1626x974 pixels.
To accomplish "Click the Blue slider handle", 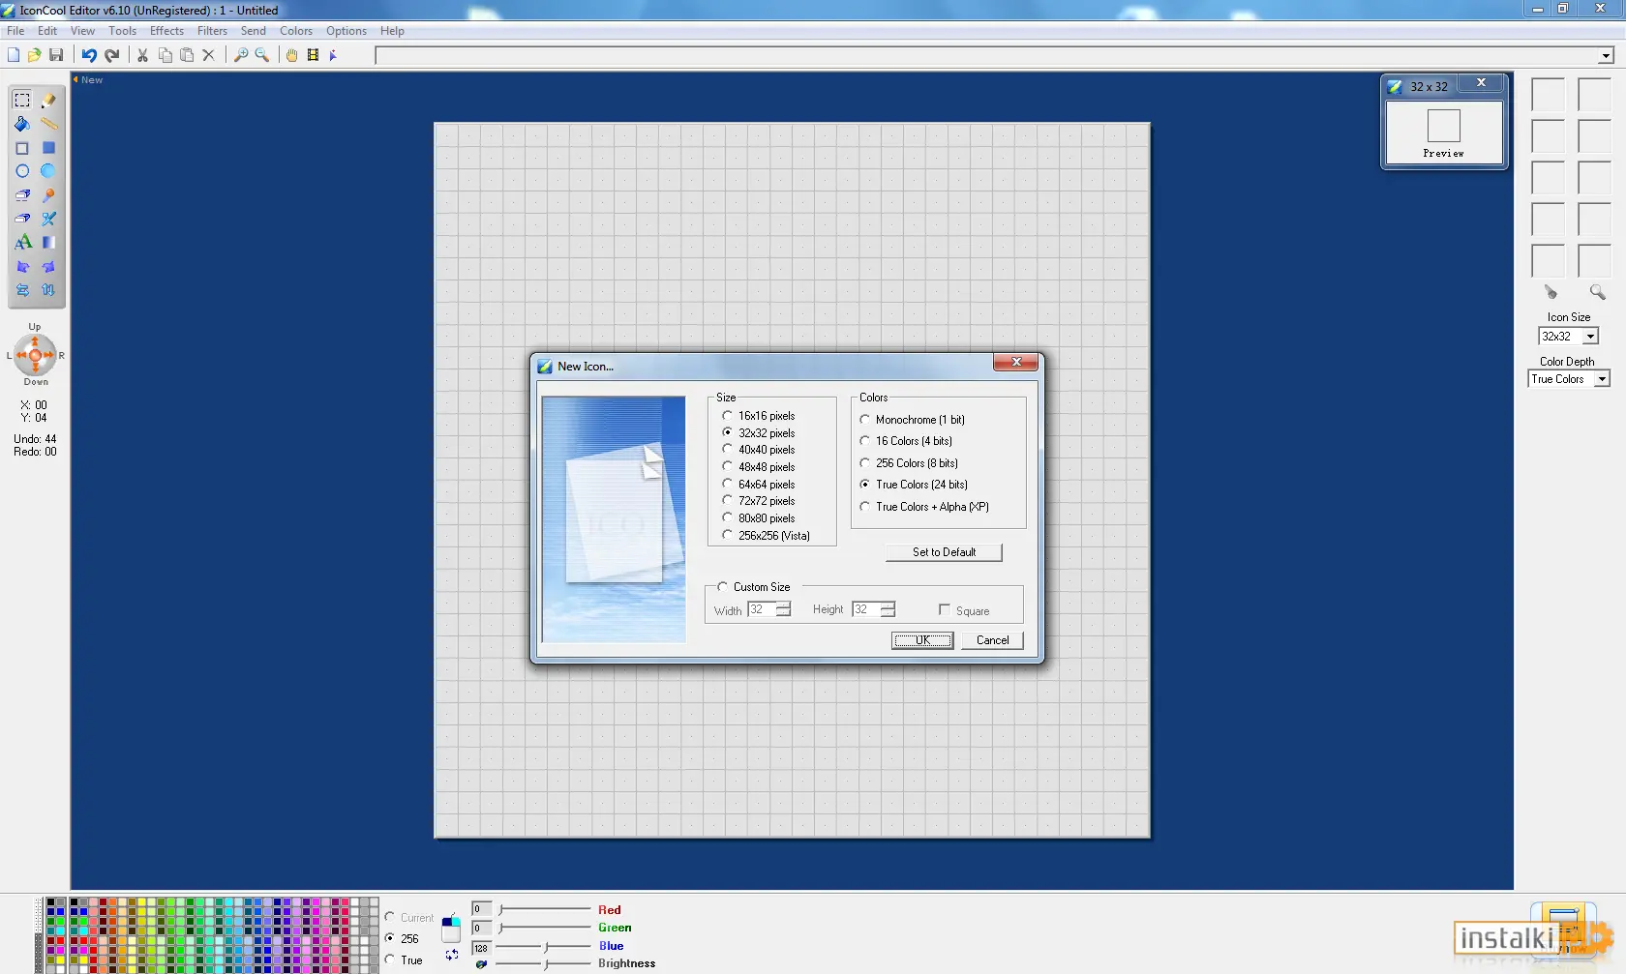I will [x=546, y=946].
